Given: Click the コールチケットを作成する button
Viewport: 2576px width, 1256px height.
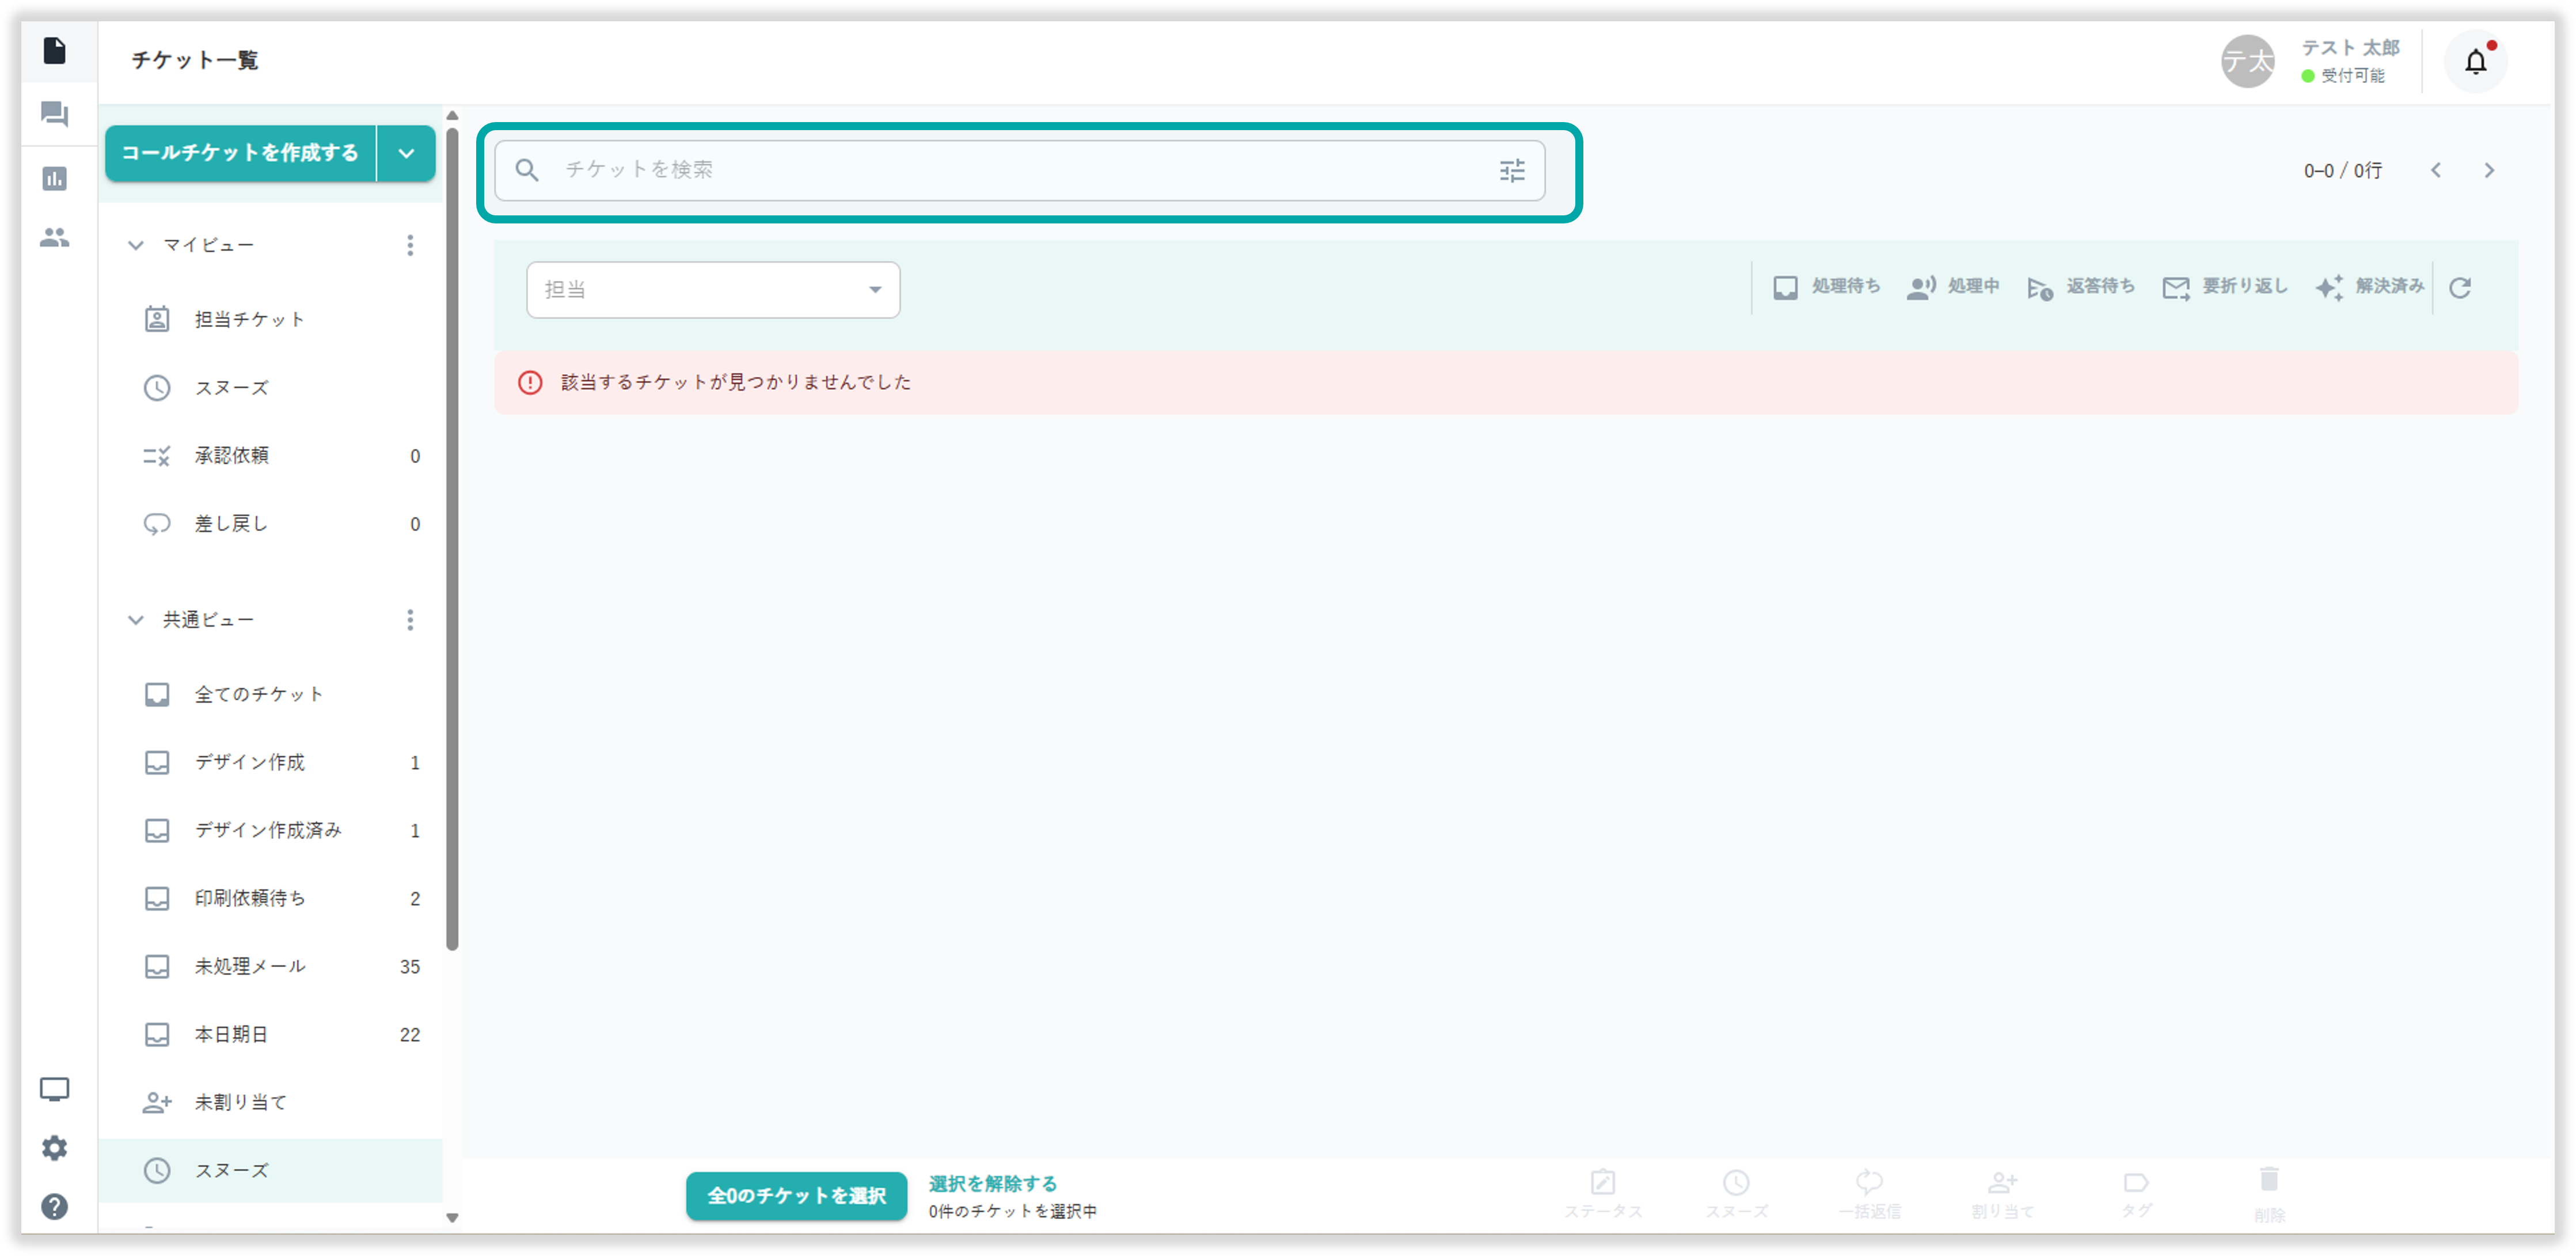Looking at the screenshot, I should coord(240,153).
